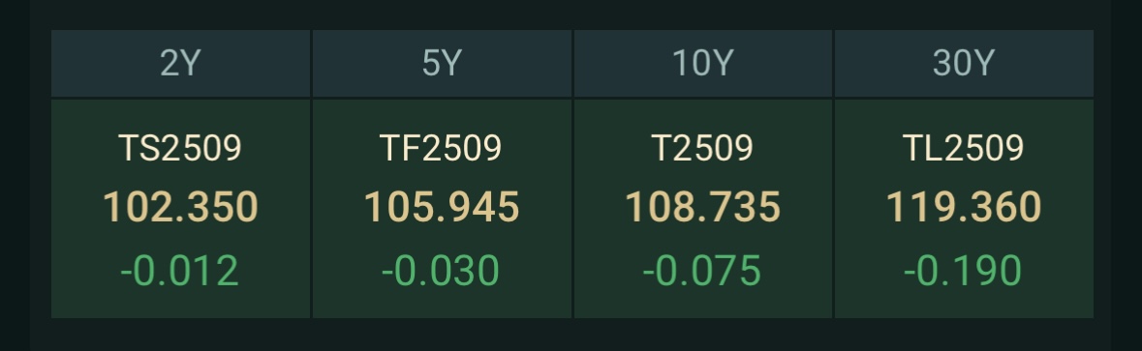
Task: Switch to the 10Y header
Action: pyautogui.click(x=703, y=63)
